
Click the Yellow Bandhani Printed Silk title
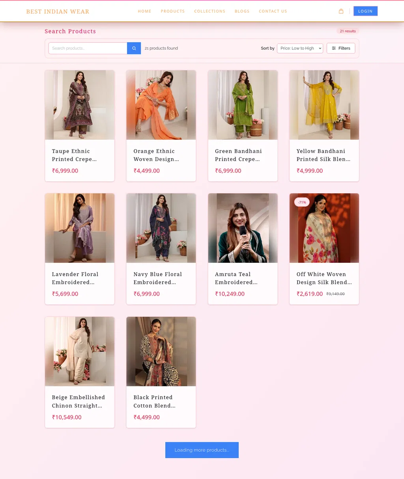pyautogui.click(x=324, y=155)
